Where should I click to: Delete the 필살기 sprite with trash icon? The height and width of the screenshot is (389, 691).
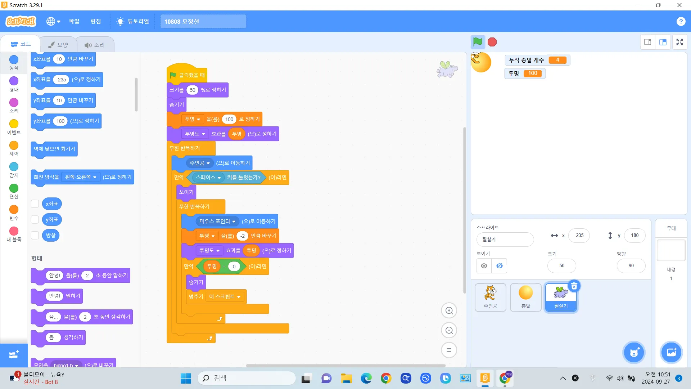tap(574, 286)
